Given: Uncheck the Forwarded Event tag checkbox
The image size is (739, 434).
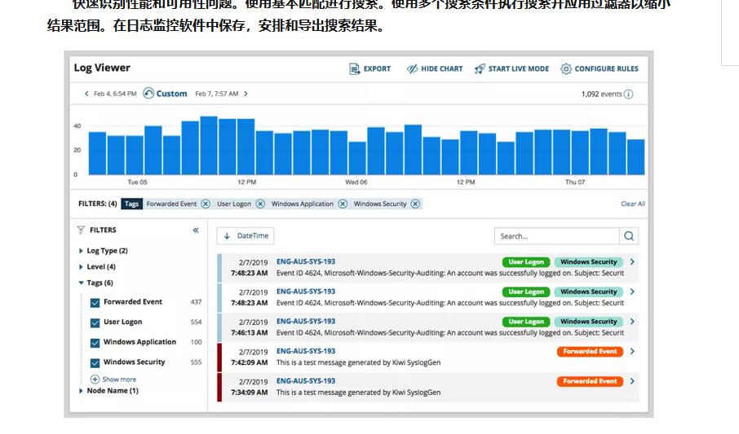Looking at the screenshot, I should pyautogui.click(x=95, y=302).
